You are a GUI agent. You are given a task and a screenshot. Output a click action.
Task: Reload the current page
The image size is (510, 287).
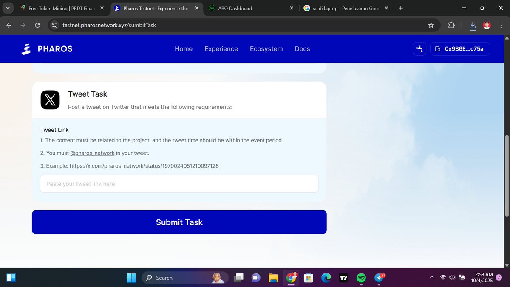(37, 25)
